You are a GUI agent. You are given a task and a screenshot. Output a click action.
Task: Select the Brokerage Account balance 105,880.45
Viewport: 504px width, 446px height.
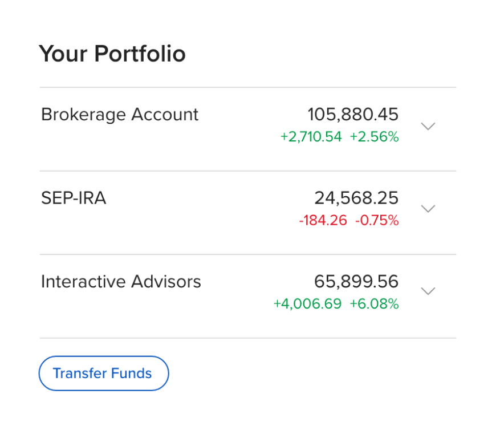point(352,115)
